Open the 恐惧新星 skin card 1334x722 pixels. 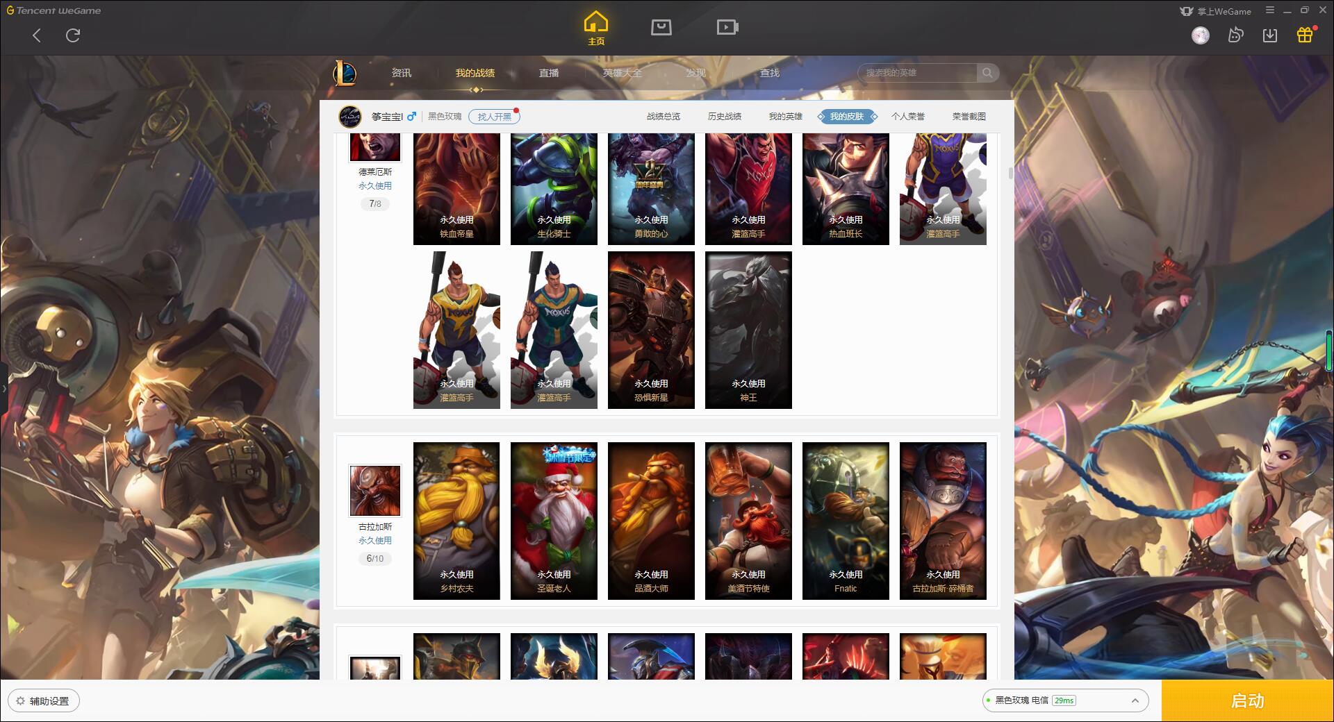click(x=651, y=330)
